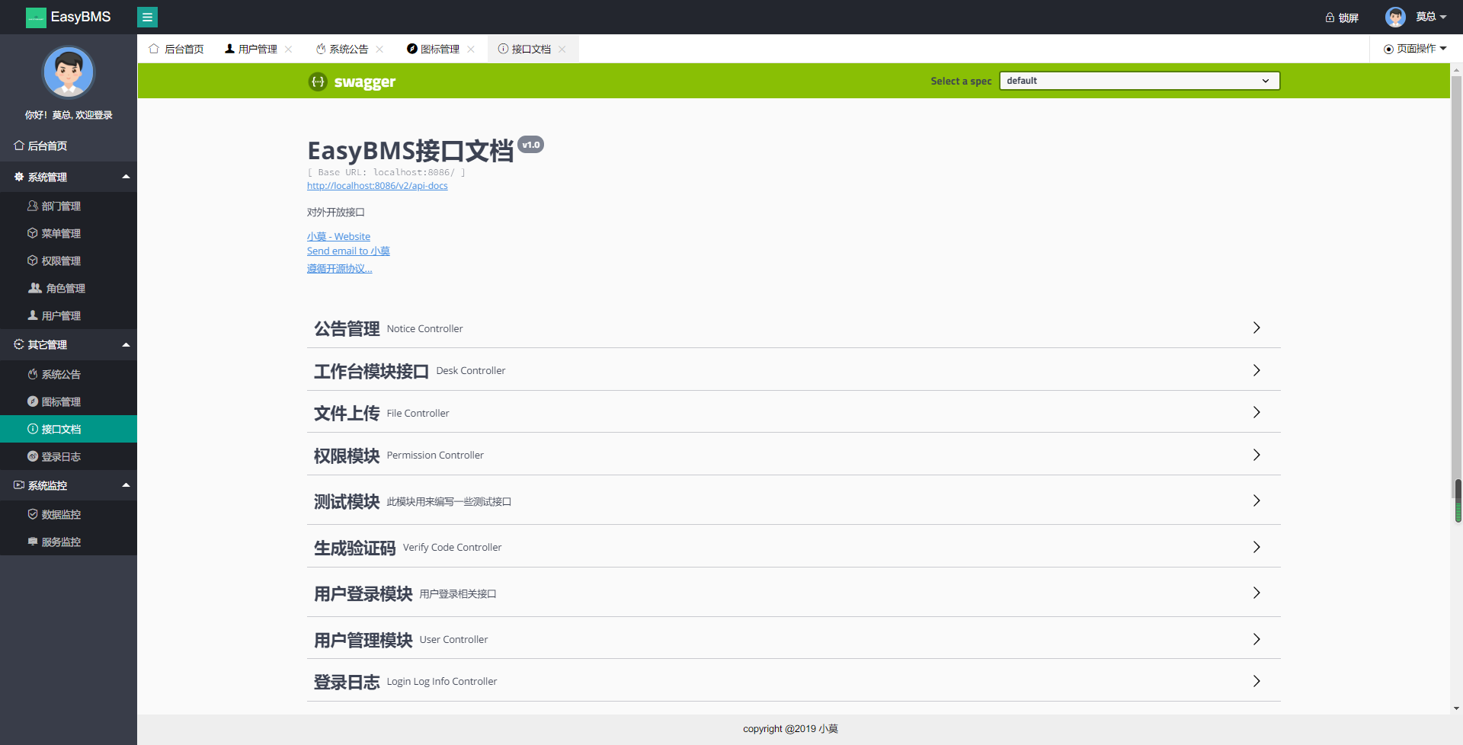The image size is (1463, 745).
Task: Open the Select a spec dropdown
Action: [1139, 81]
